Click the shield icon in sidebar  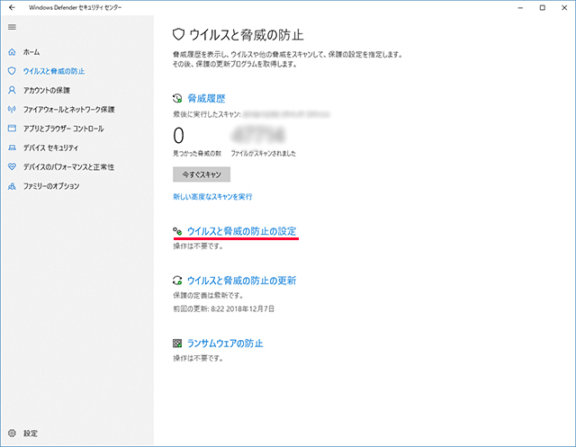tap(12, 71)
